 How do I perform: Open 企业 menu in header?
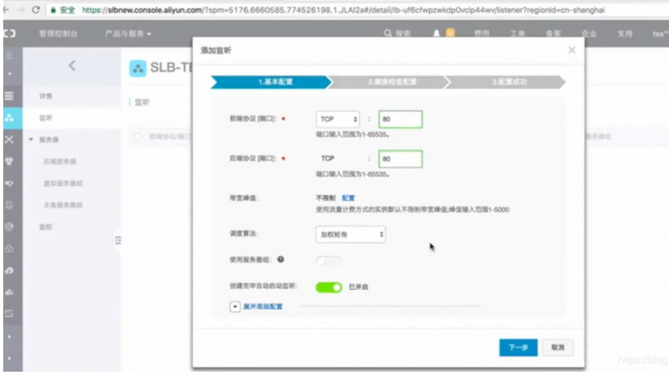(x=589, y=34)
